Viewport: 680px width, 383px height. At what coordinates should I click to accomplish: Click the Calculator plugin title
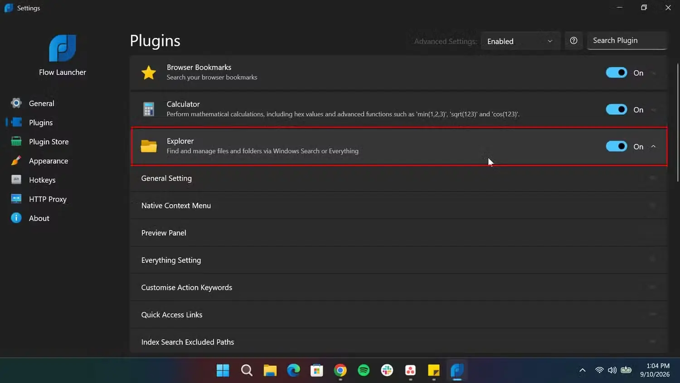click(183, 104)
